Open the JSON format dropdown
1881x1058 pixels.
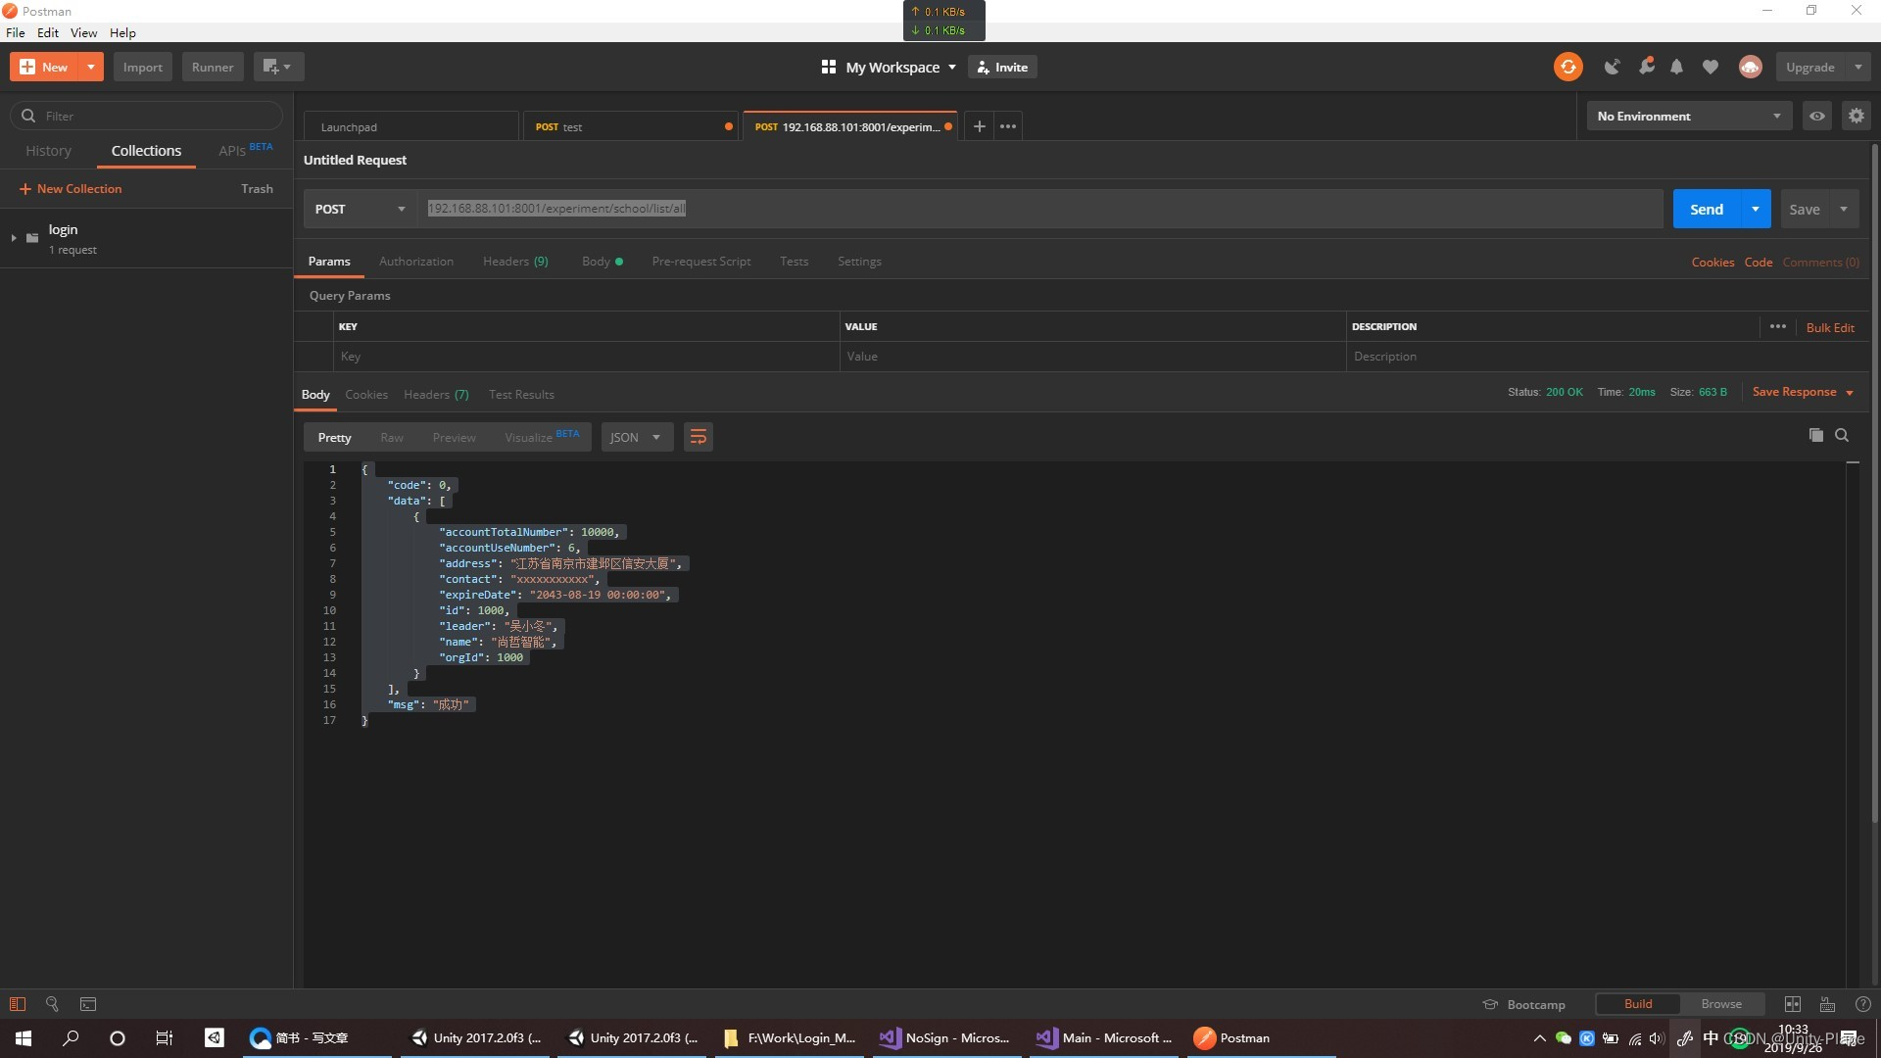[x=636, y=437]
